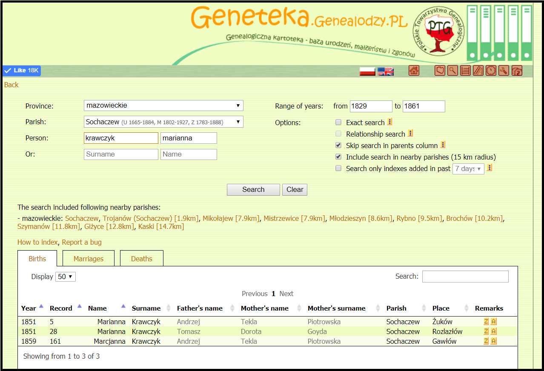Screen dimensions: 544x371
Task: Click the wrench tools icon
Action: (504, 70)
